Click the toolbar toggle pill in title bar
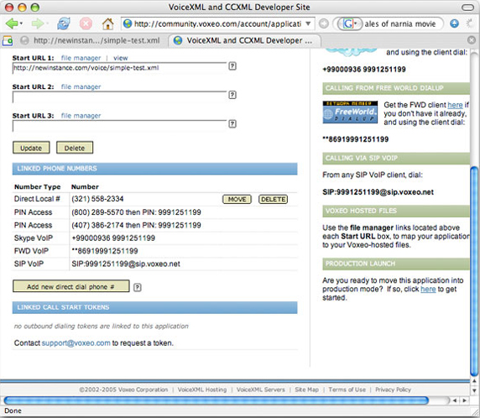This screenshot has width=480, height=418. (x=467, y=7)
